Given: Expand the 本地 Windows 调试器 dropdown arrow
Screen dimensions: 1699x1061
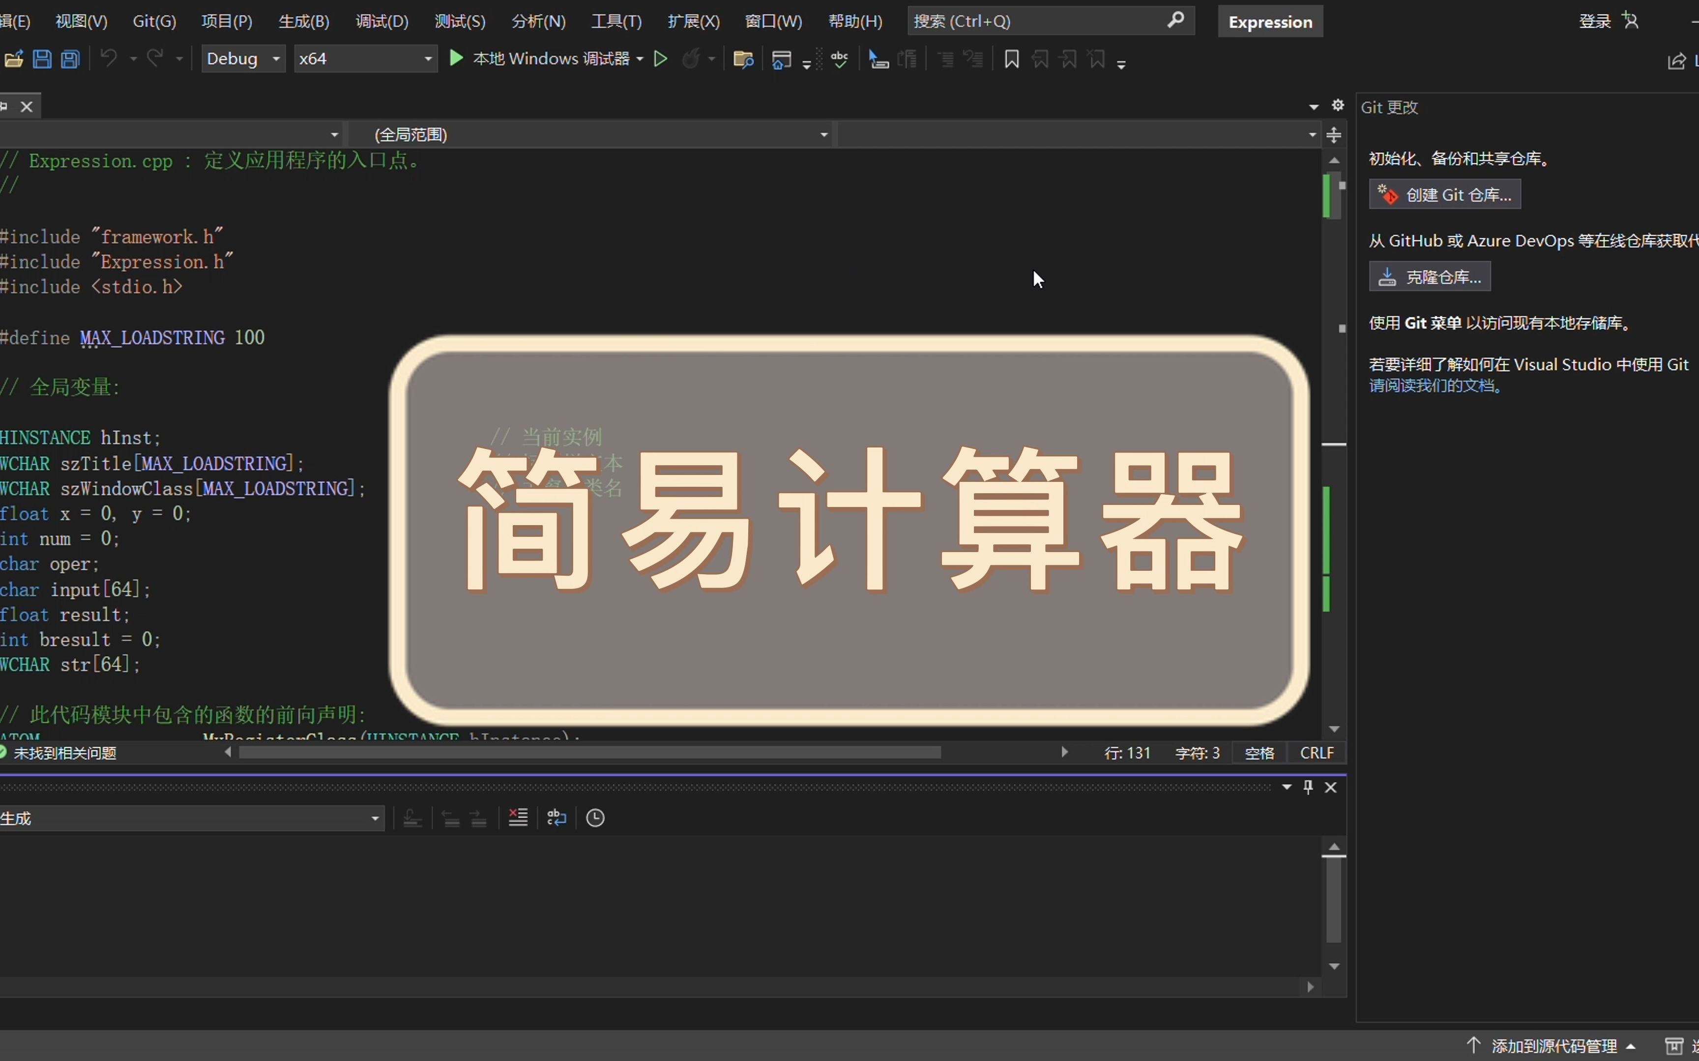Looking at the screenshot, I should click(640, 59).
